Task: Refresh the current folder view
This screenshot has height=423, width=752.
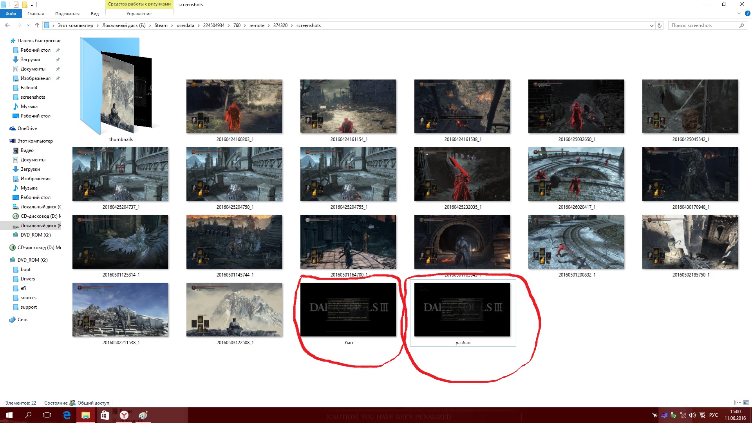Action: click(x=660, y=25)
